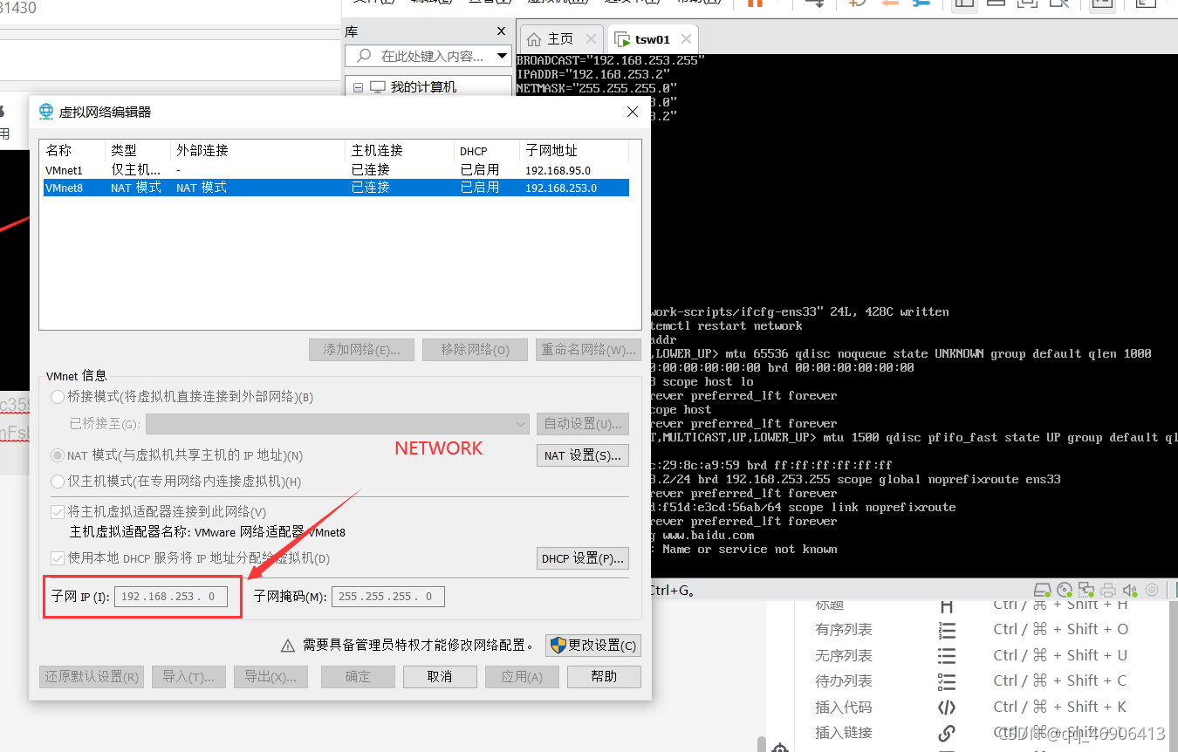The height and width of the screenshot is (752, 1178).
Task: Close the 库 library panel
Action: point(501,31)
